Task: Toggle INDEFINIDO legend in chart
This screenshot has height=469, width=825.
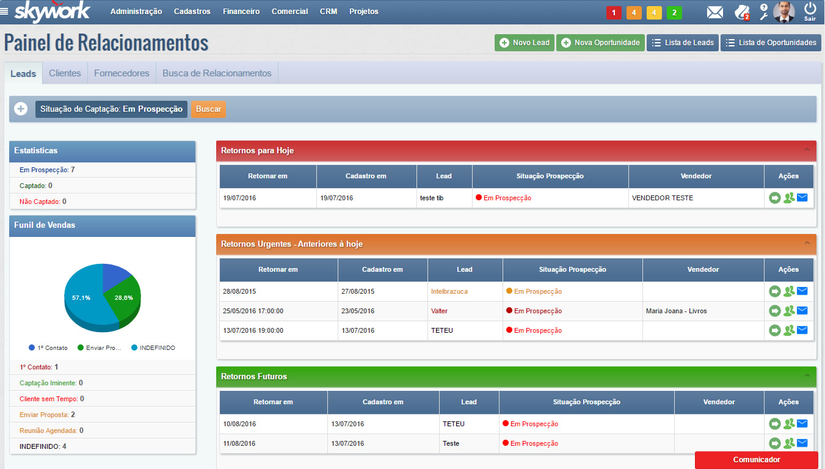Action: (153, 347)
